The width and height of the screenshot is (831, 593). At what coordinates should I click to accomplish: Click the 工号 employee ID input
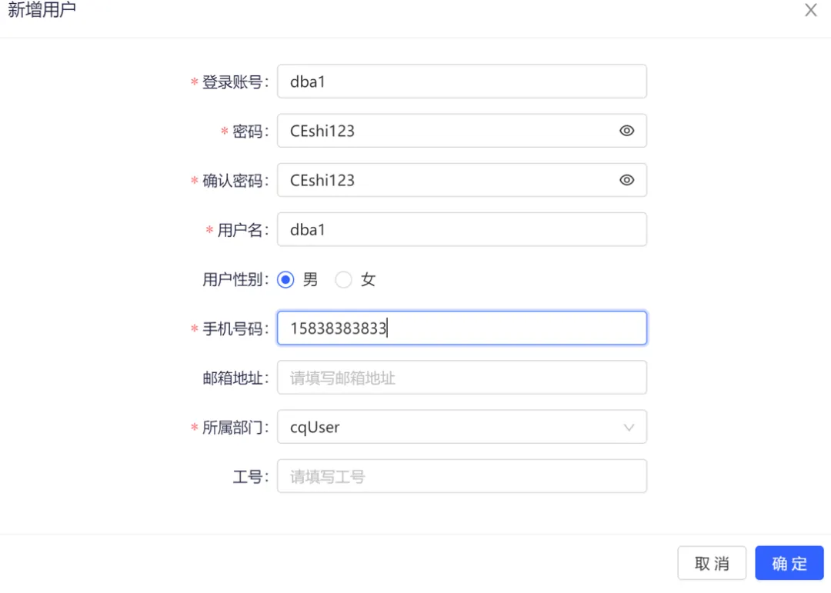point(462,476)
